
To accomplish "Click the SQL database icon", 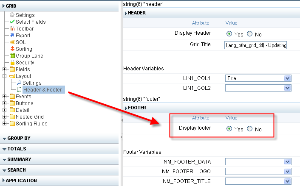I will pyautogui.click(x=12, y=42).
